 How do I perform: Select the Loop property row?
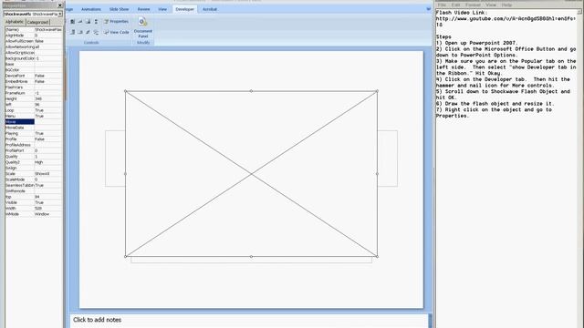point(34,110)
